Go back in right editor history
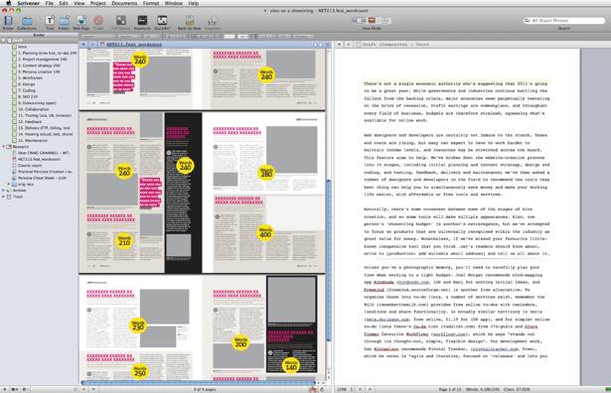 [x=339, y=45]
